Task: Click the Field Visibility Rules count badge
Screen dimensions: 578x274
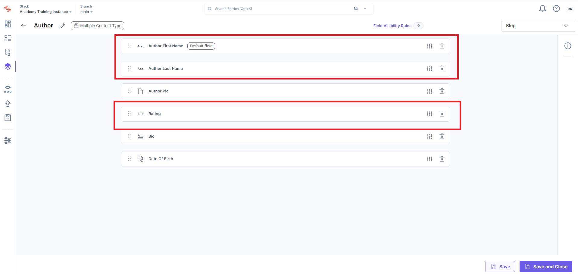Action: click(x=418, y=26)
